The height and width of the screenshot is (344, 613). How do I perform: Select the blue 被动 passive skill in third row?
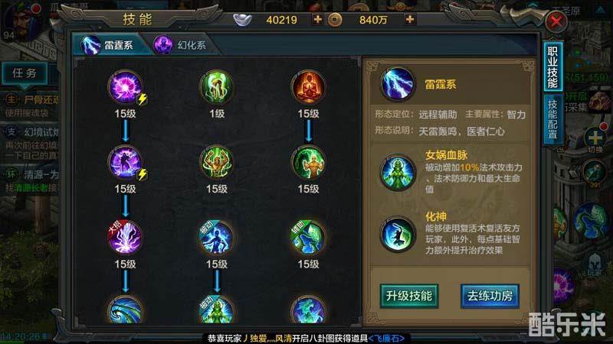[217, 237]
